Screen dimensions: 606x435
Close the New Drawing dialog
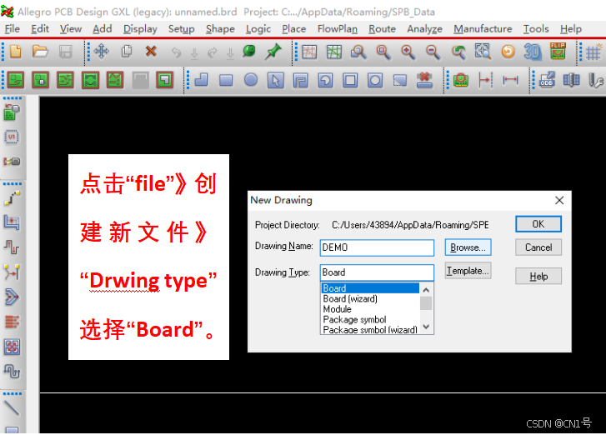click(x=559, y=201)
